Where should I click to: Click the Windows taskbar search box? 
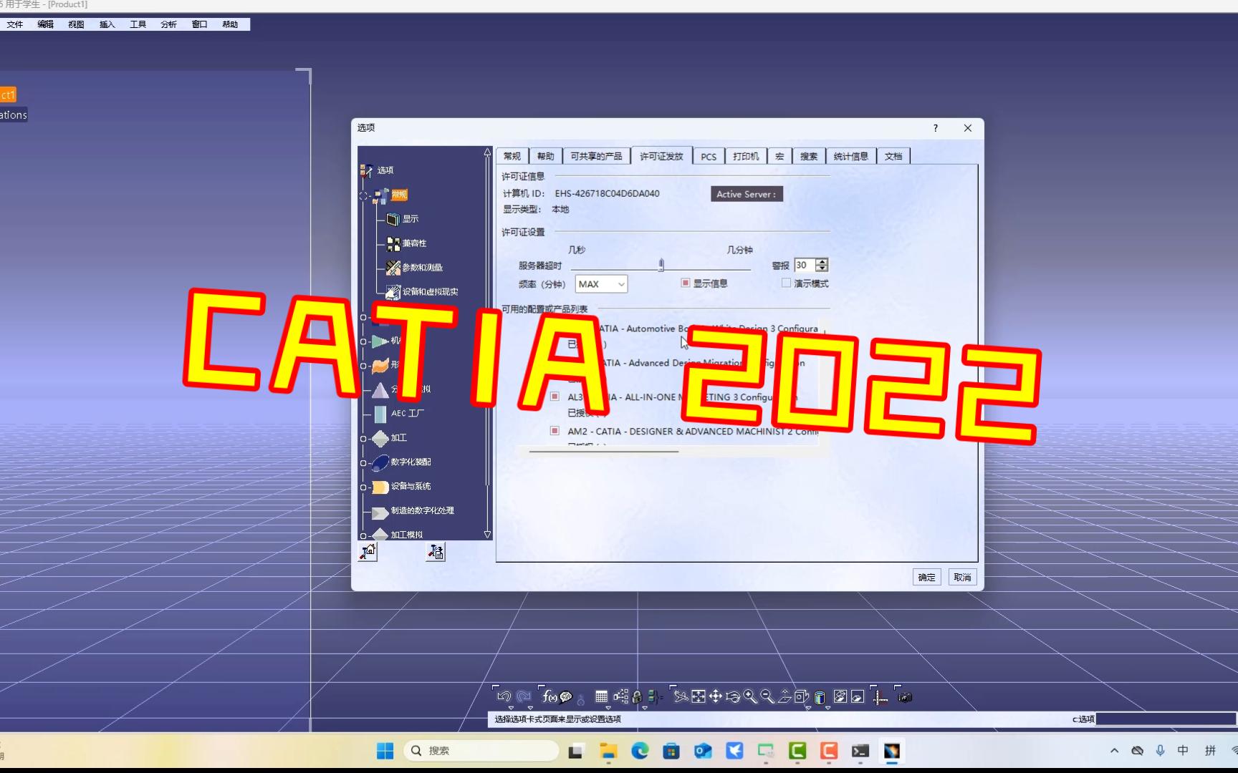point(482,750)
